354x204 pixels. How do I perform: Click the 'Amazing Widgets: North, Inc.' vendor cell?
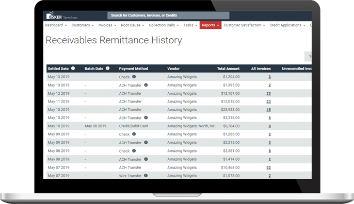(191, 126)
